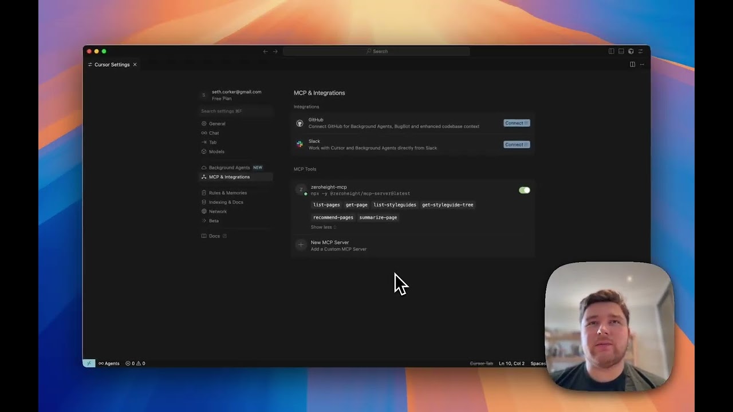Open Agents from the status bar
Viewport: 733px width, 412px height.
[x=109, y=363]
